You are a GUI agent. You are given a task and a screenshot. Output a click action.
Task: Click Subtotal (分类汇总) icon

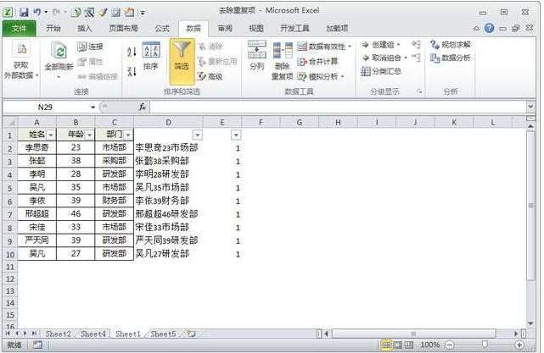pos(366,71)
